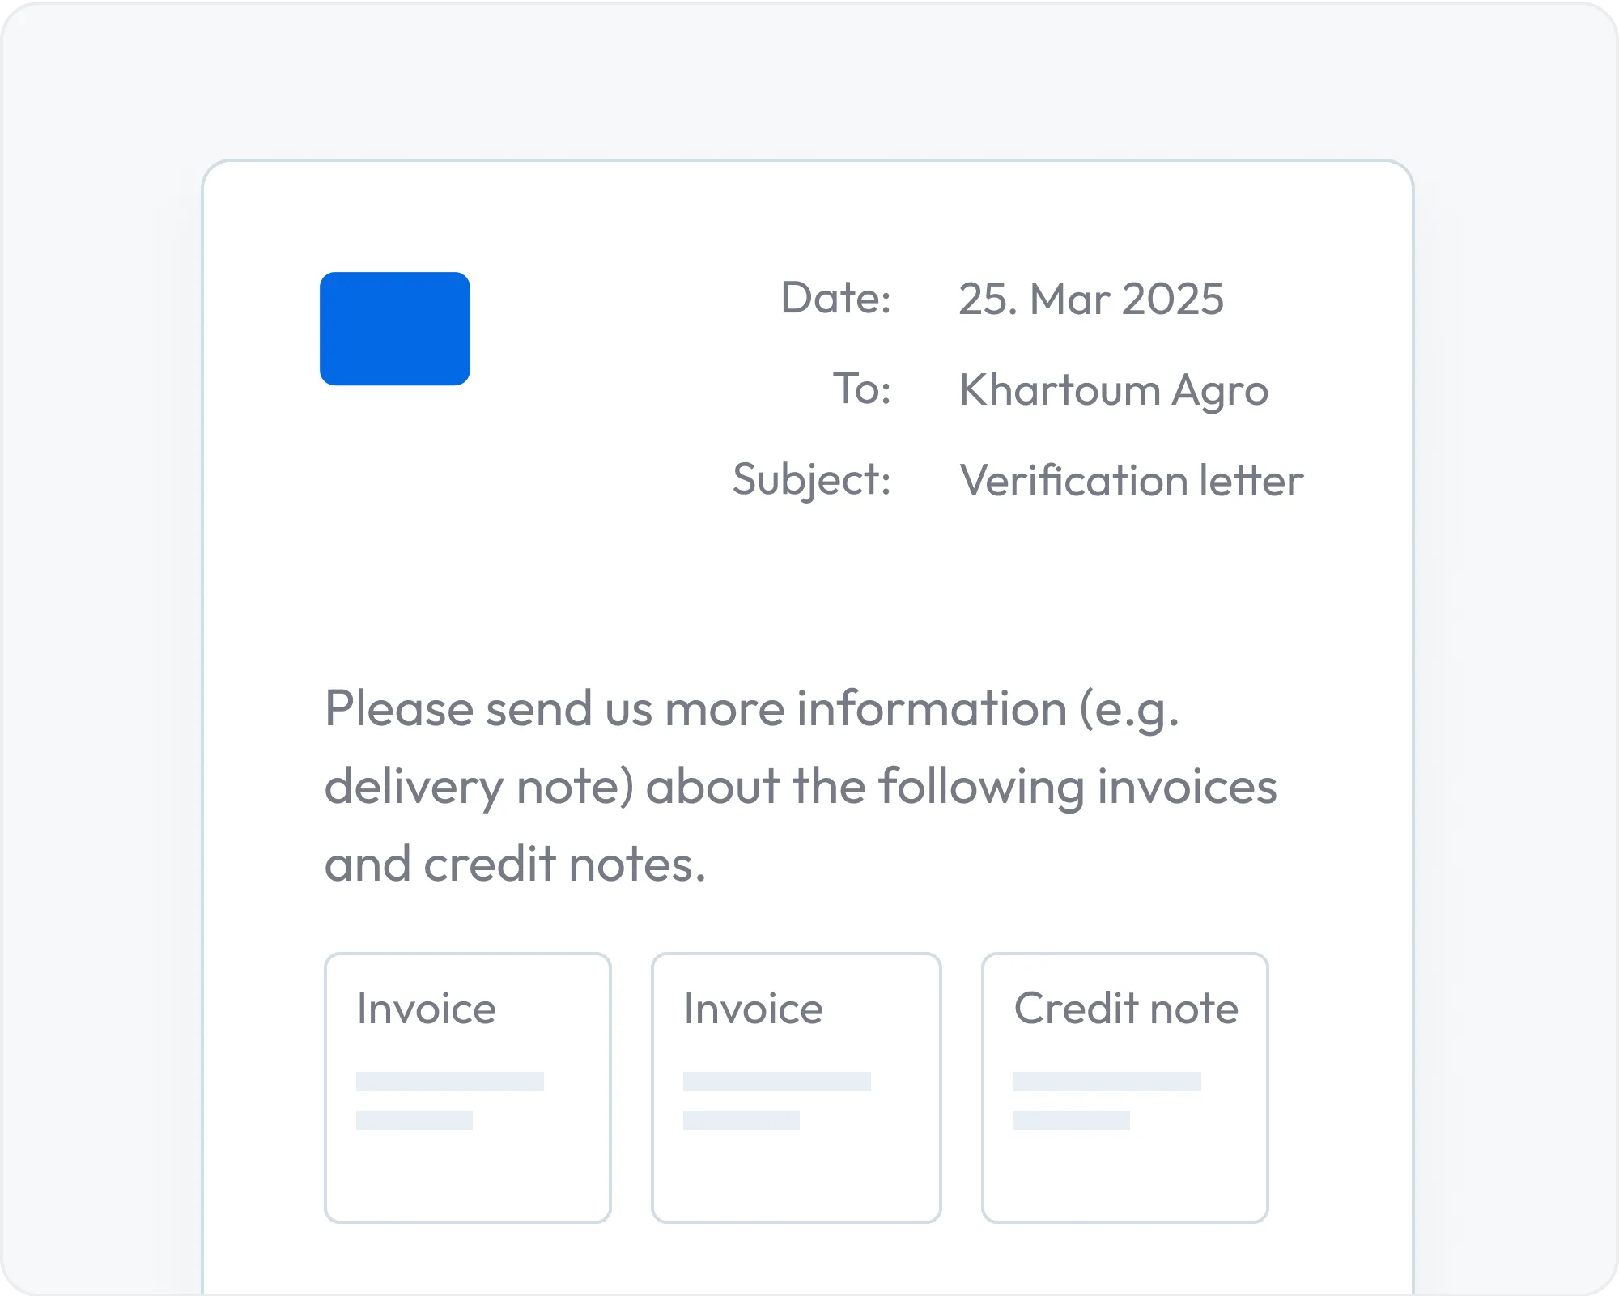Click the first line of the letter body
Viewport: 1619px width, 1296px height.
click(752, 710)
